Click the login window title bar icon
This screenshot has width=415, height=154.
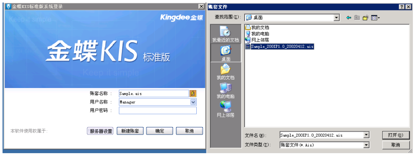(x=8, y=7)
